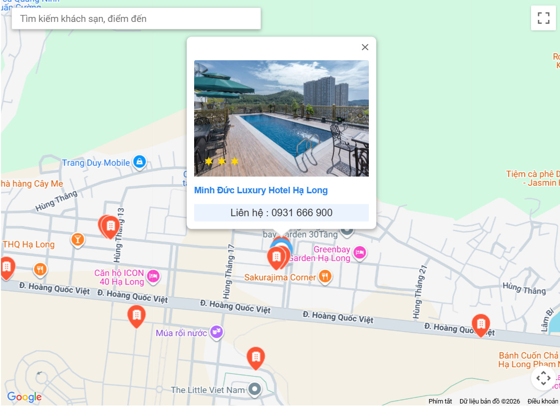Click the Google logo
Screen dimensions: 560x407
[24, 397]
